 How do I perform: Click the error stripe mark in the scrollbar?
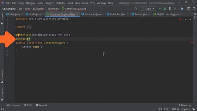(x=191, y=43)
